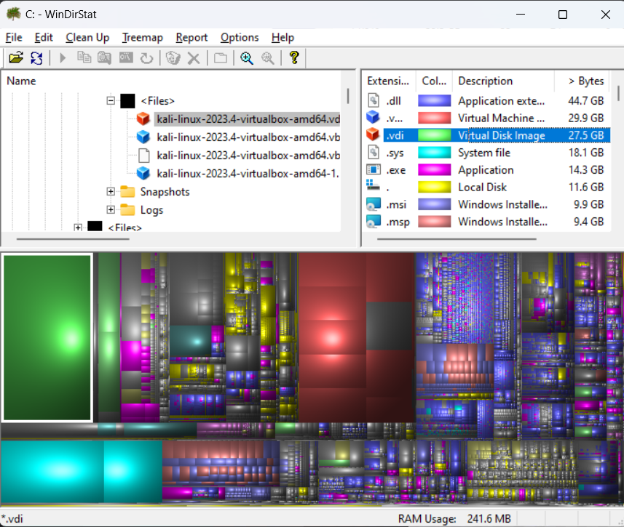Refresh all with the blue arrows icon
The image size is (624, 527).
tap(36, 58)
